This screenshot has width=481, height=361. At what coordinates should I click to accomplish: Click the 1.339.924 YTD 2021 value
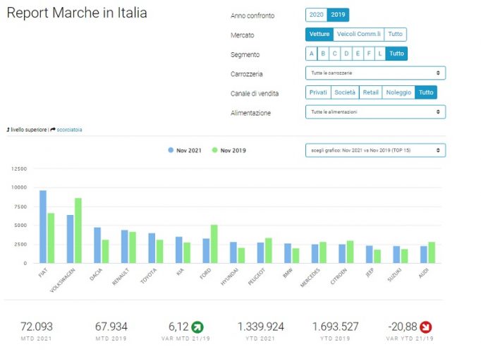click(x=261, y=326)
